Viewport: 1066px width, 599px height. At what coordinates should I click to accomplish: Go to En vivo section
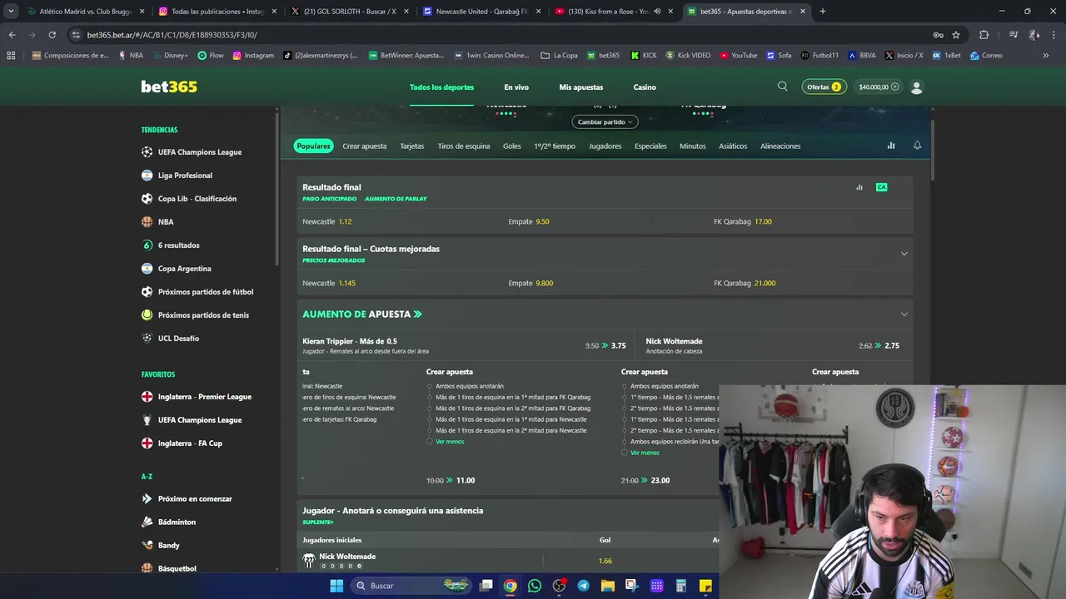point(516,87)
